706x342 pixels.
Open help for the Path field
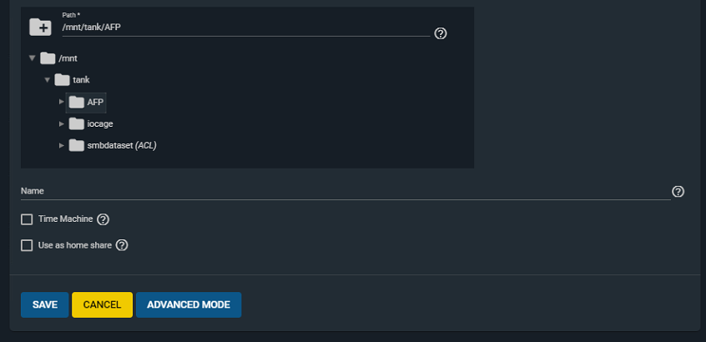point(441,33)
